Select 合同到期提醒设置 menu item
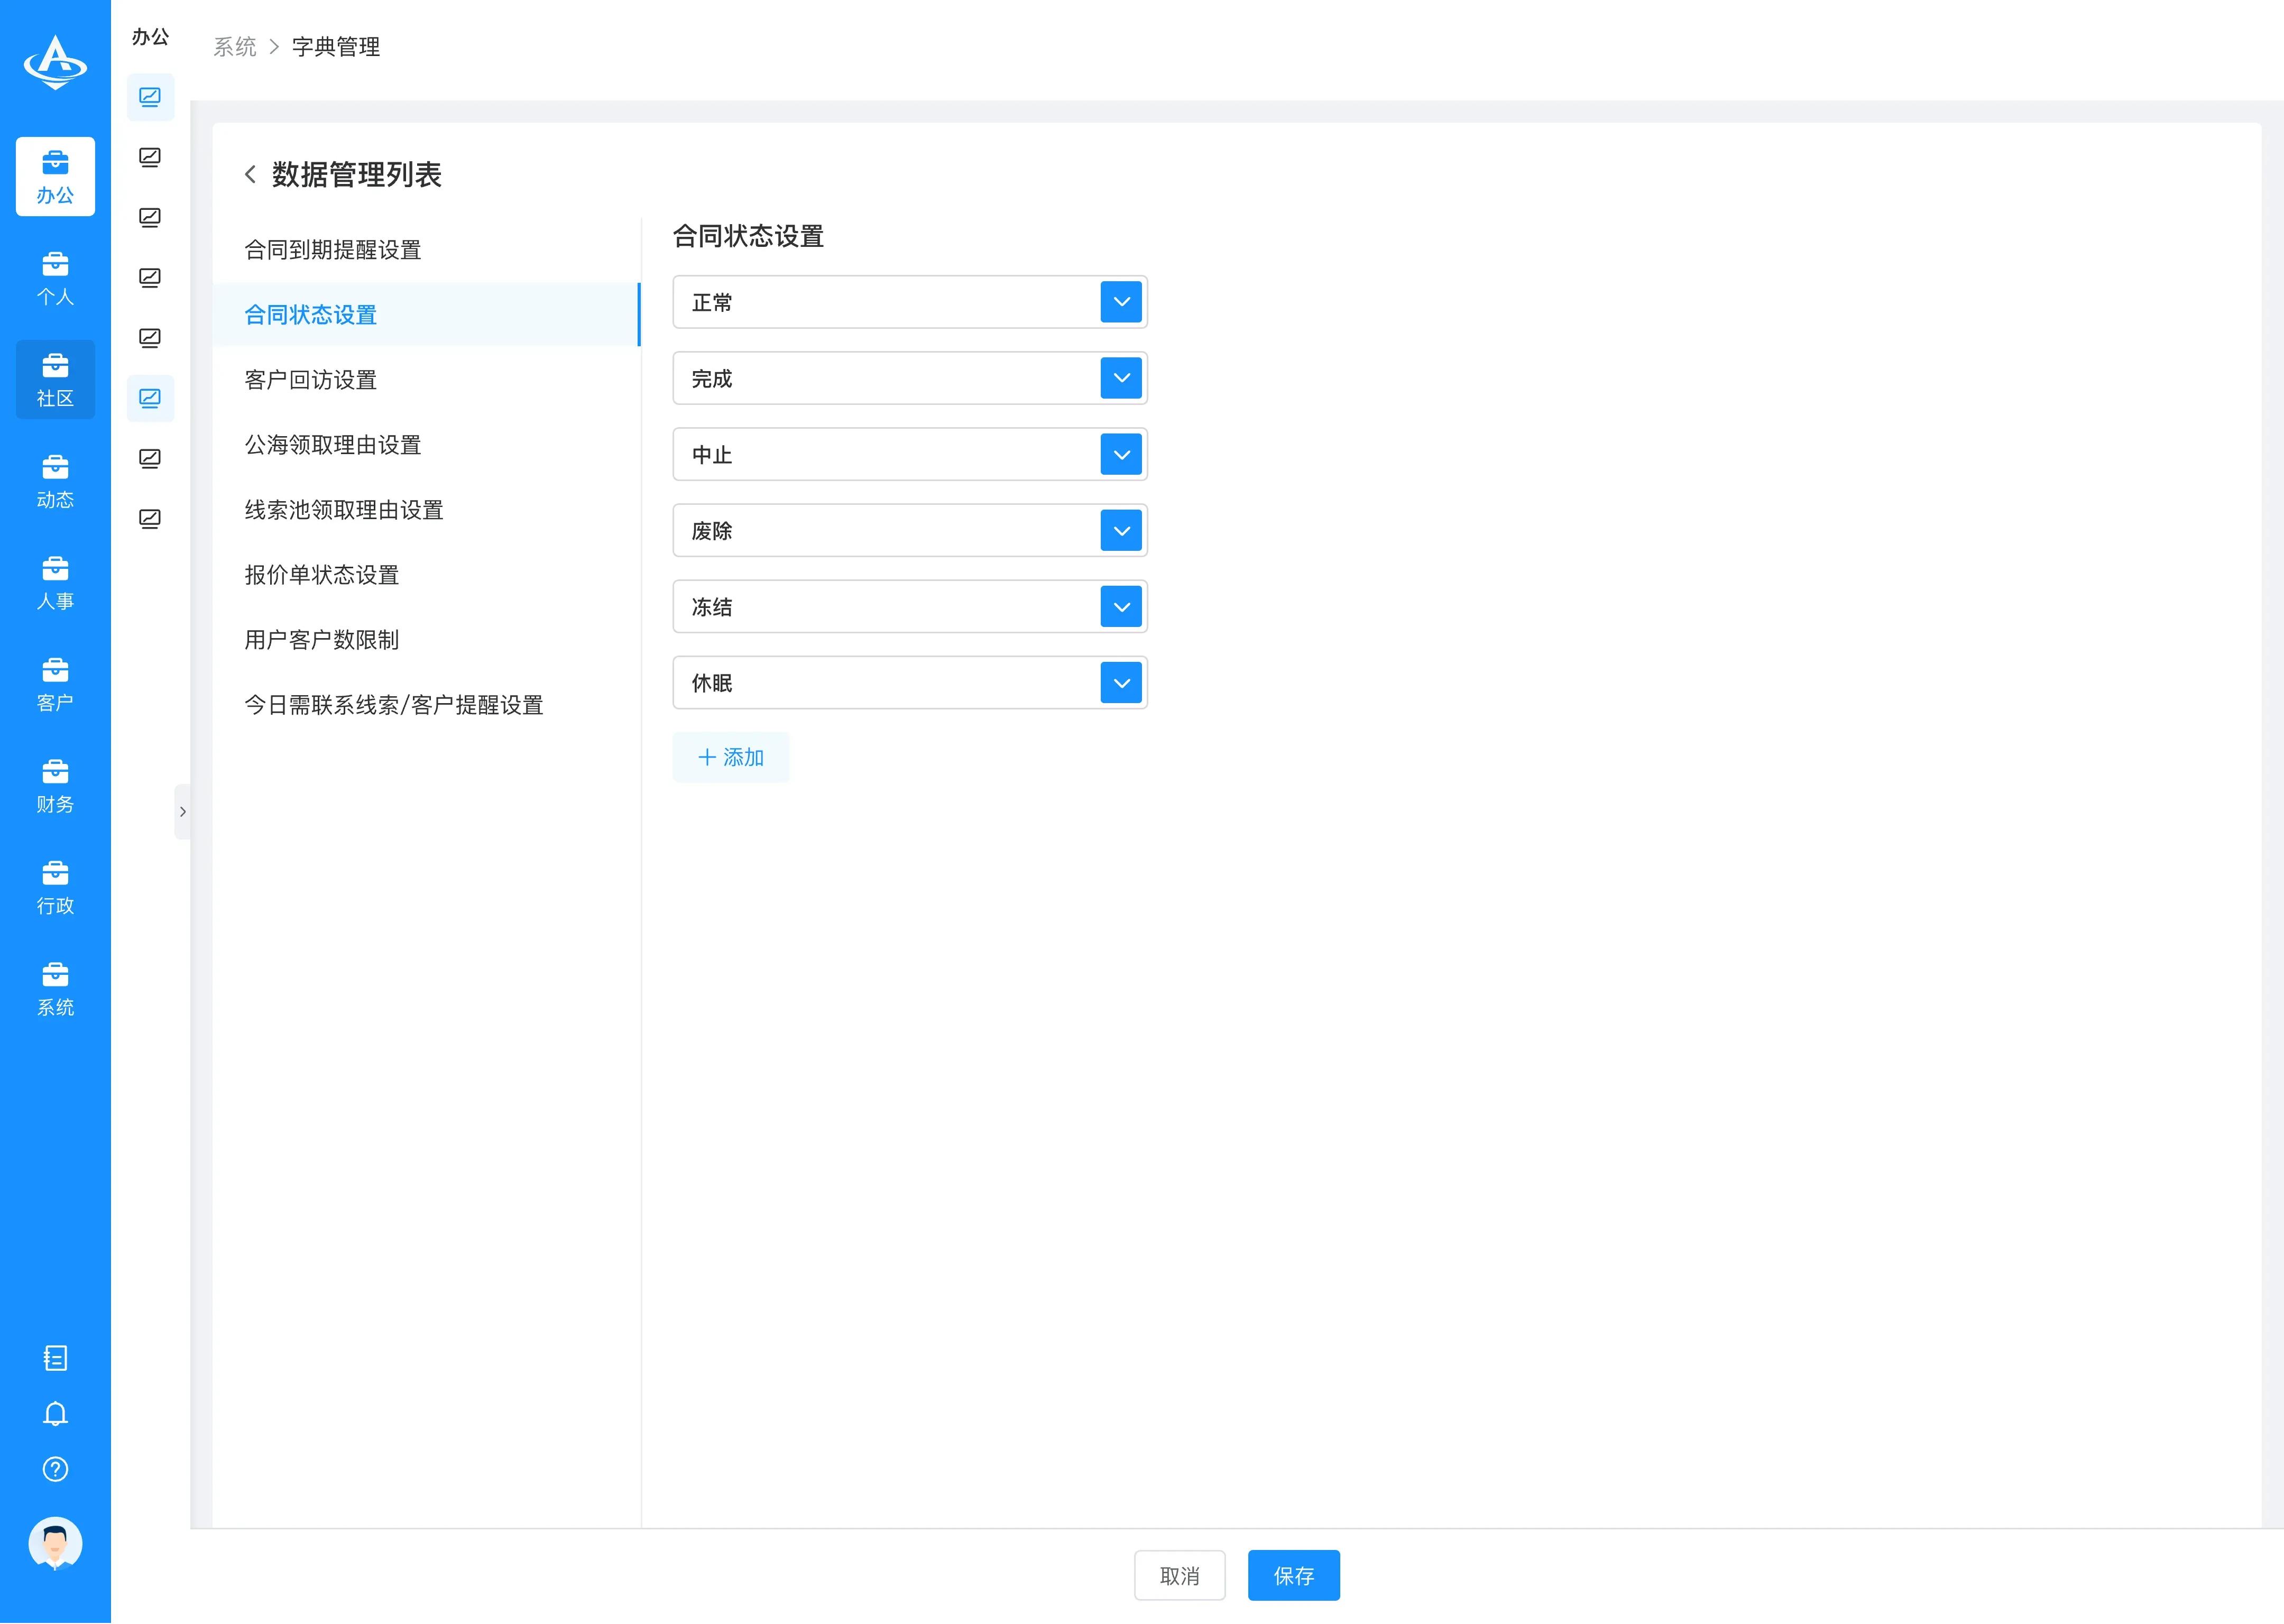 coord(333,250)
